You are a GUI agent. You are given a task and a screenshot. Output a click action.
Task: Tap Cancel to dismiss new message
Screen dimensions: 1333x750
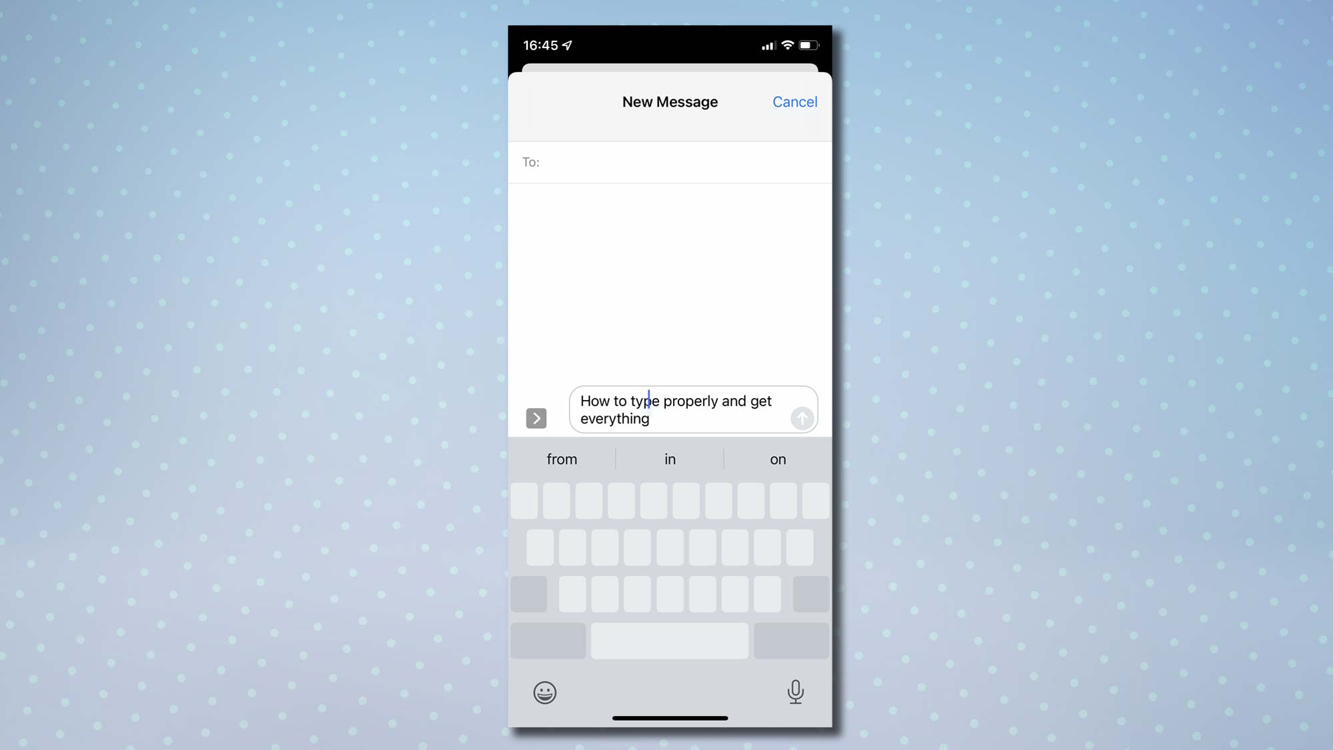coord(794,101)
